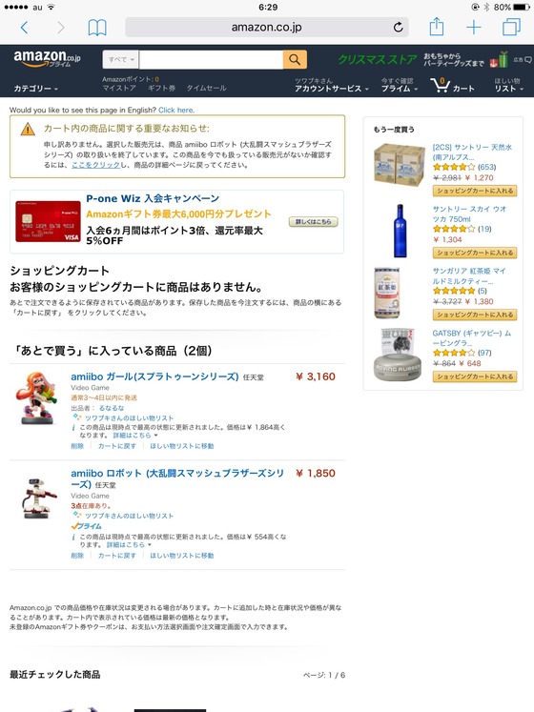This screenshot has width=534, height=712.
Task: Open the share sheet icon
Action: (437, 27)
